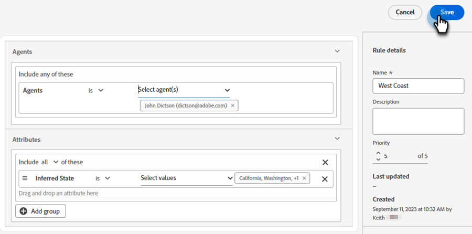Edit the rule Name field
The width and height of the screenshot is (472, 234).
point(418,86)
